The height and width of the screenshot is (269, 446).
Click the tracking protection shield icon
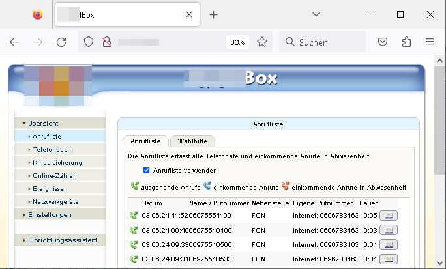click(89, 42)
